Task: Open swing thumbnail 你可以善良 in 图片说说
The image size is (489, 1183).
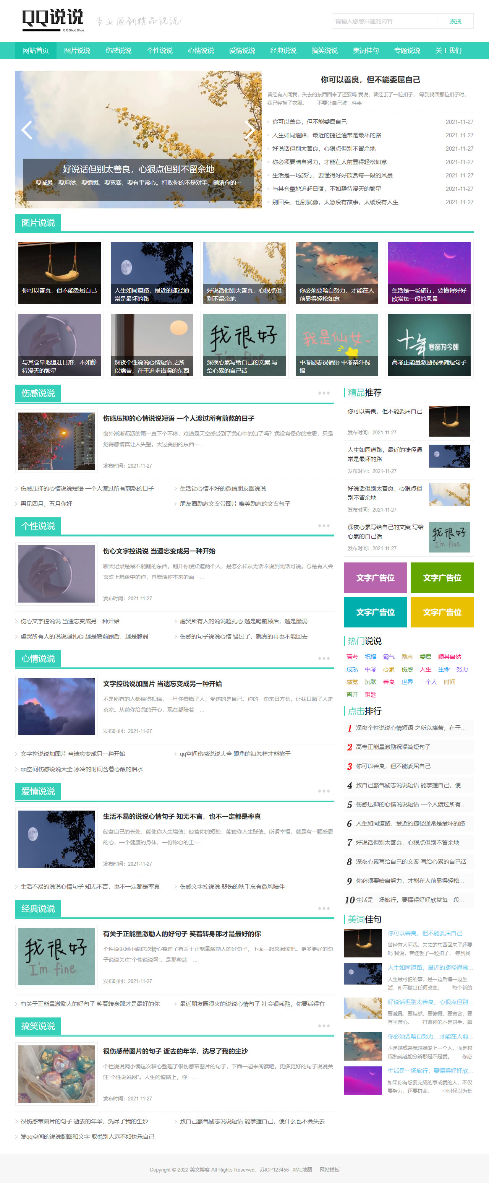Action: pyautogui.click(x=60, y=273)
